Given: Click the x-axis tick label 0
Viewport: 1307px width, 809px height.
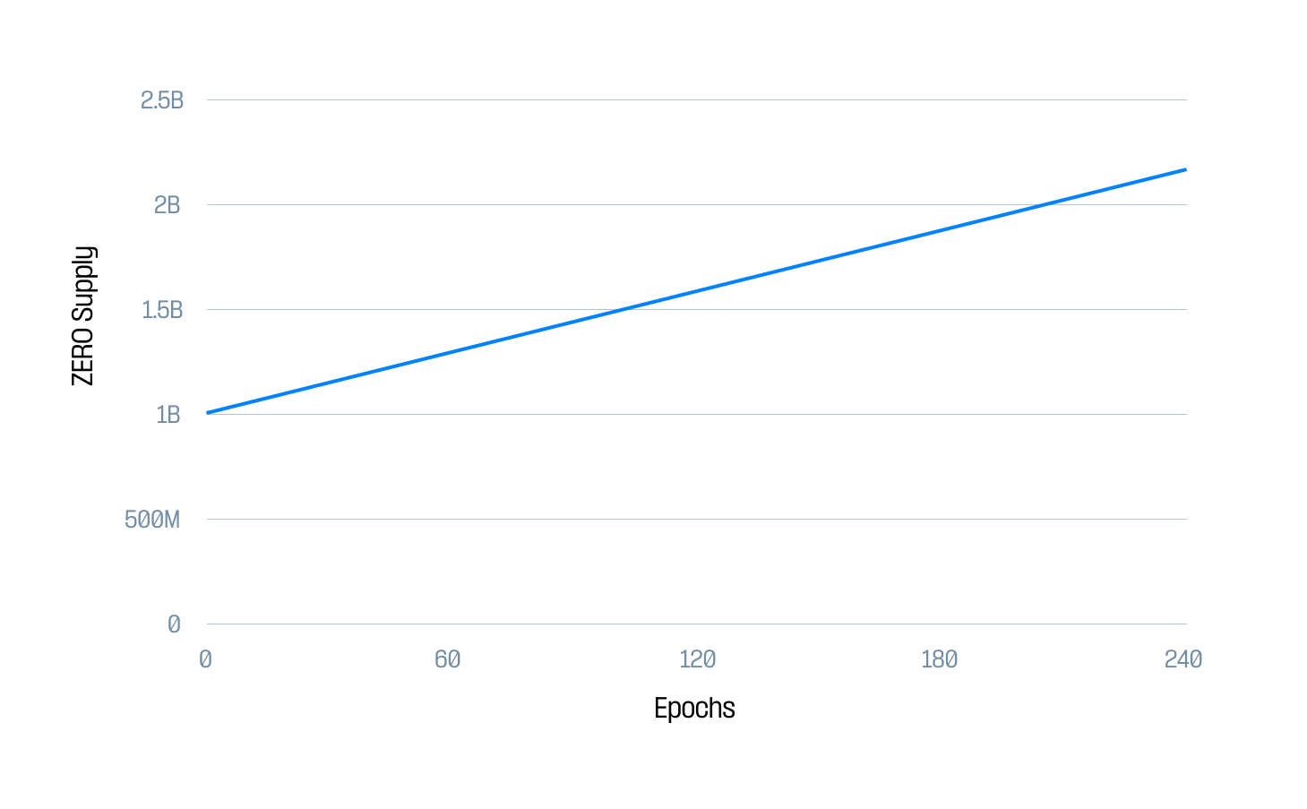Looking at the screenshot, I should click(x=205, y=659).
